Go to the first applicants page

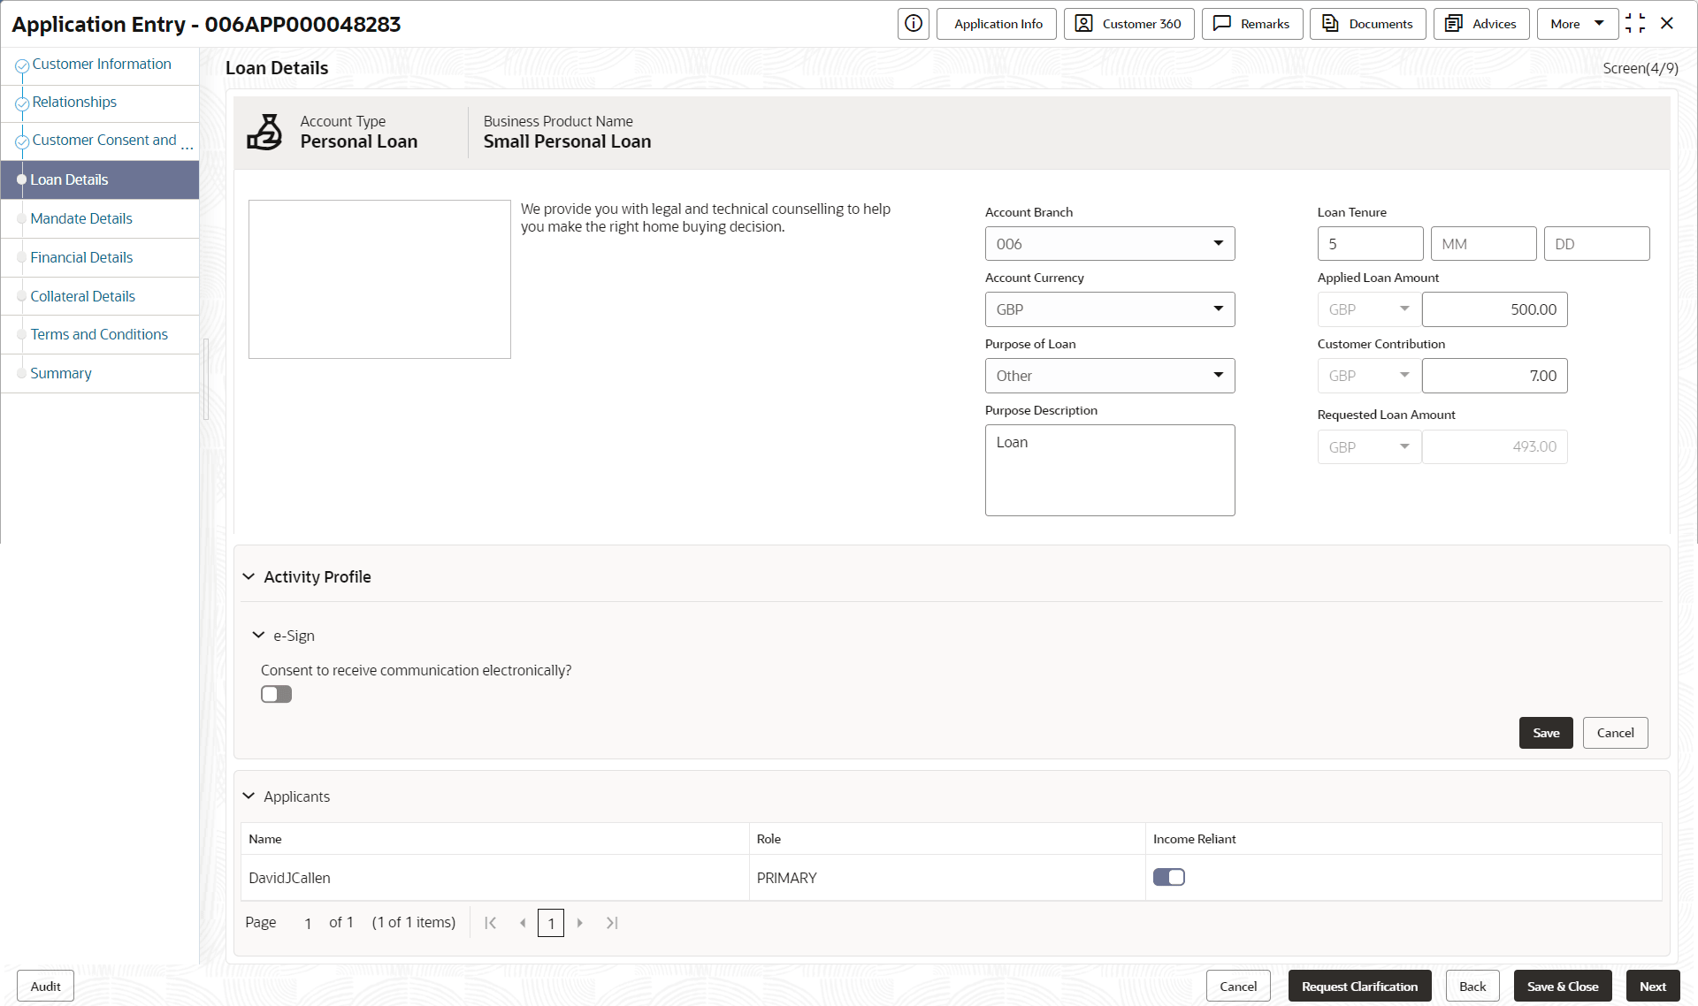point(491,923)
